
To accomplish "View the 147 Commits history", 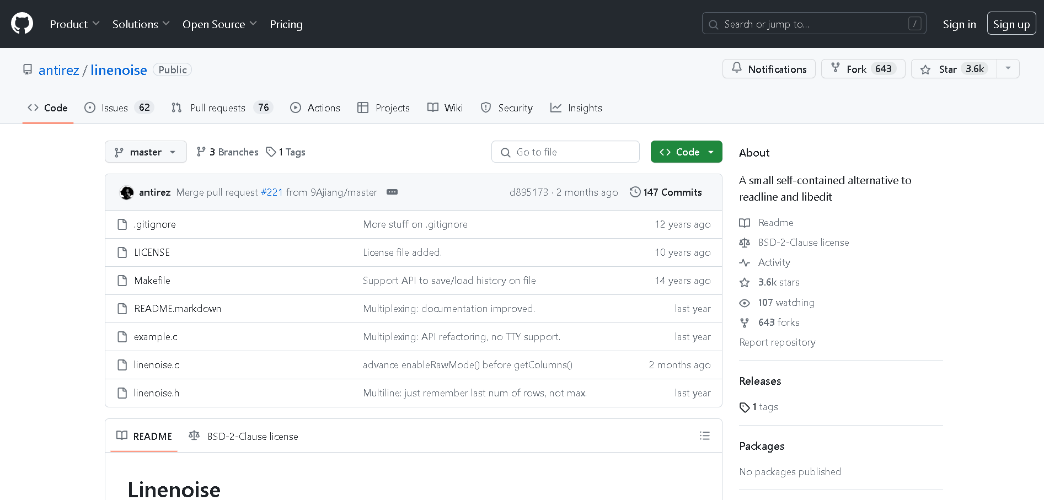I will tap(666, 192).
